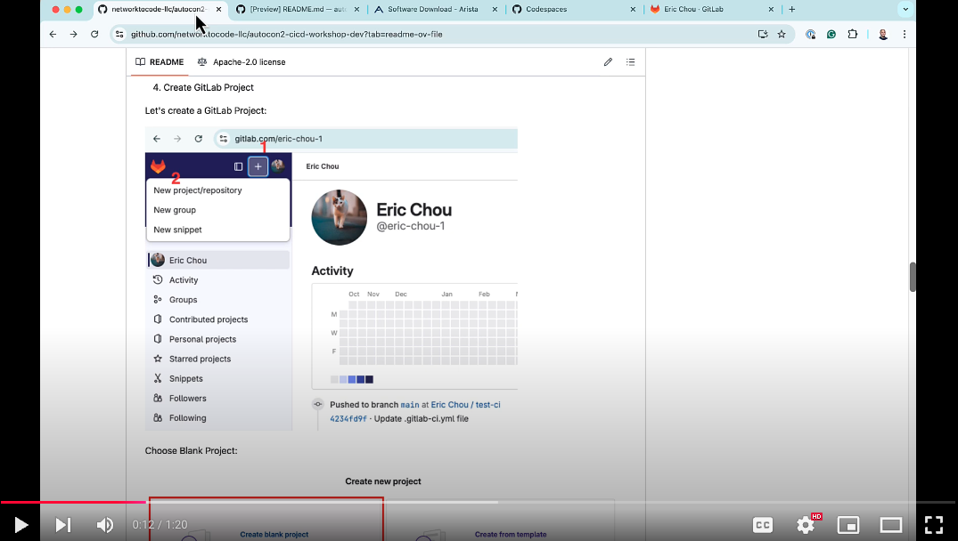Click the lightest activity legend swatch
The image size is (958, 541).
coord(334,379)
